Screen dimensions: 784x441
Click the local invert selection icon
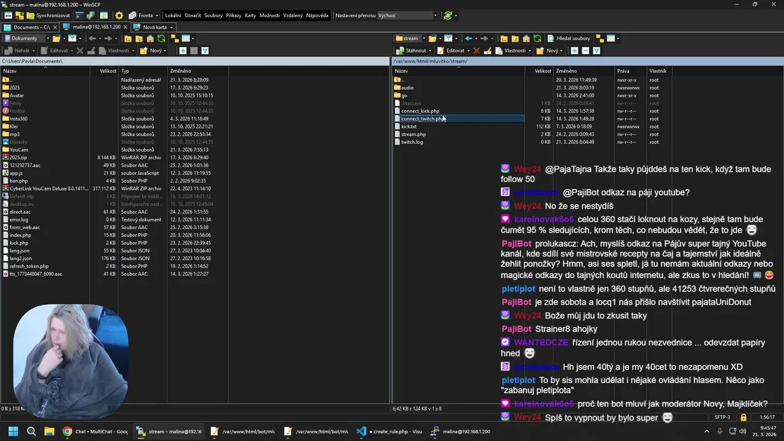click(205, 50)
